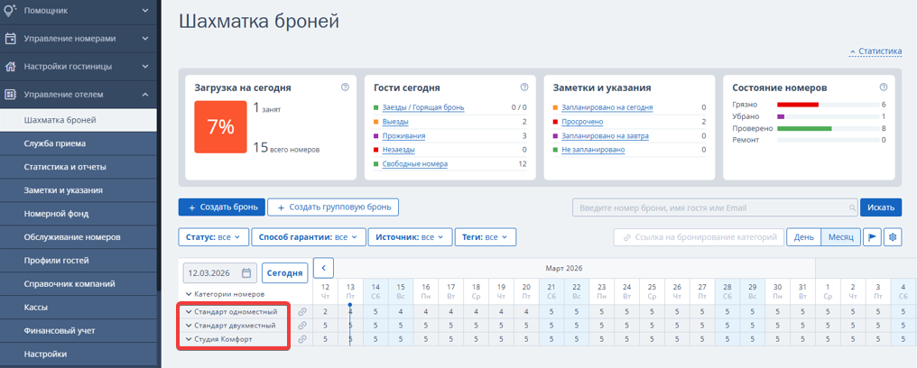Click the booking search input field
The width and height of the screenshot is (917, 368).
714,207
